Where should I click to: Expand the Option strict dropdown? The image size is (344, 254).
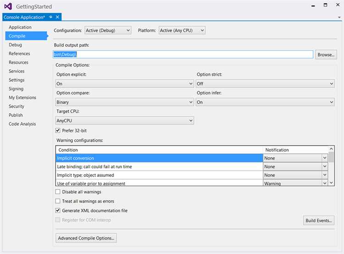point(265,83)
